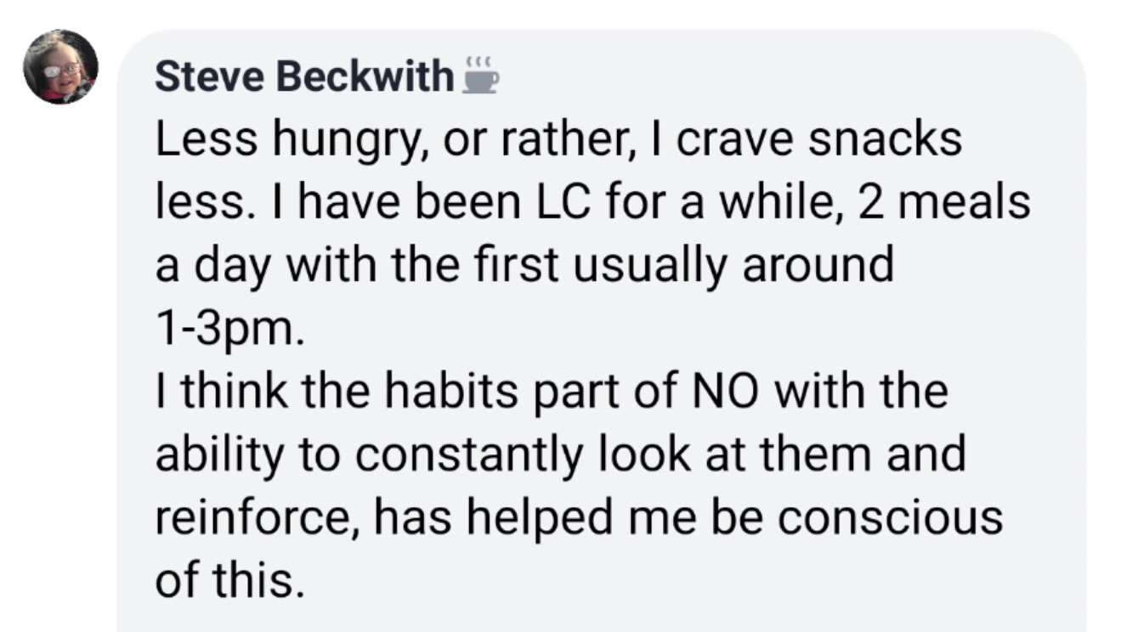Screen dimensions: 1121x632
Task: Click the coffee cup badge icon
Action: click(x=480, y=76)
